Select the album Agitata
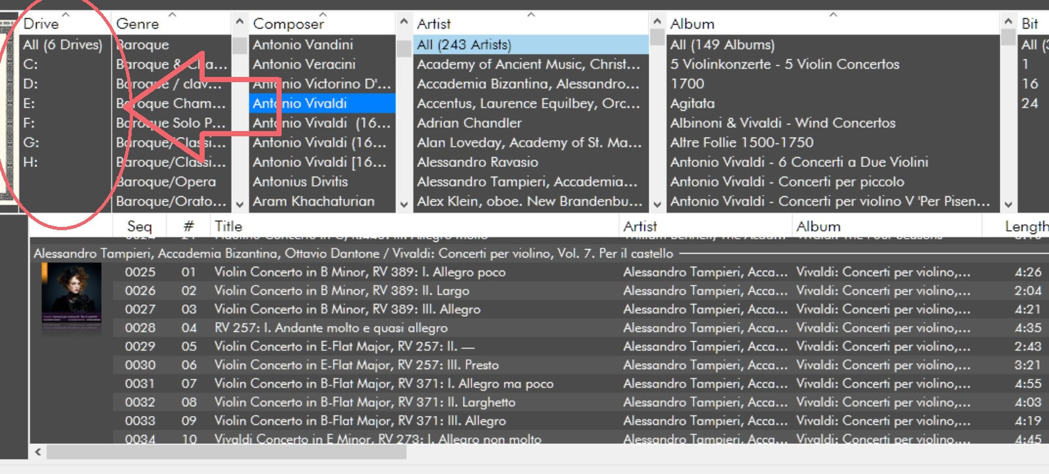 692,103
